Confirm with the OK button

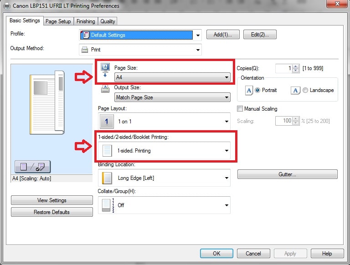click(x=216, y=254)
